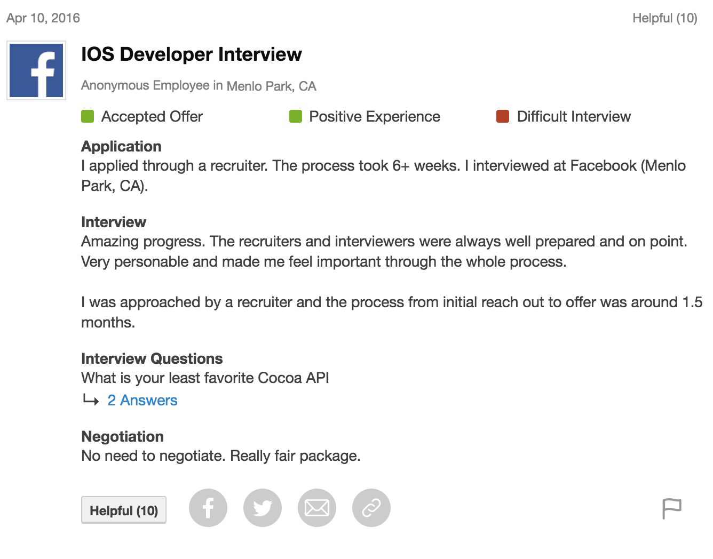The image size is (713, 559).
Task: Open the 2 Answers link
Action: (142, 400)
